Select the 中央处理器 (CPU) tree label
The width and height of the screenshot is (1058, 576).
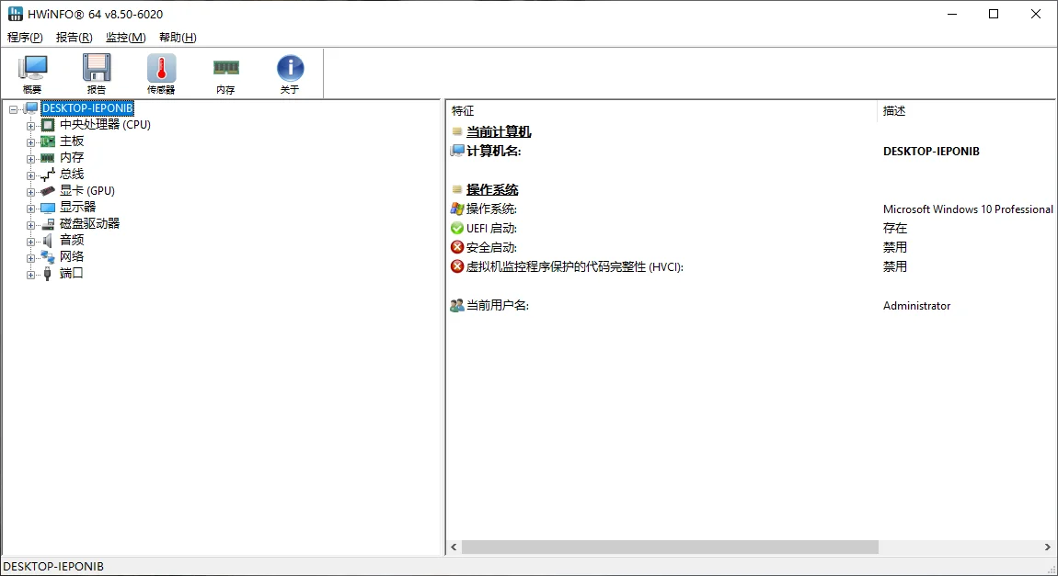pos(105,125)
